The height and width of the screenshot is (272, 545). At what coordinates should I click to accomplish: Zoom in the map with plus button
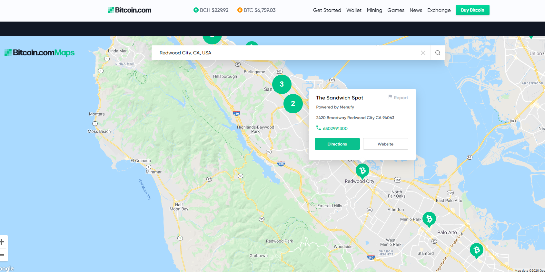click(2, 242)
